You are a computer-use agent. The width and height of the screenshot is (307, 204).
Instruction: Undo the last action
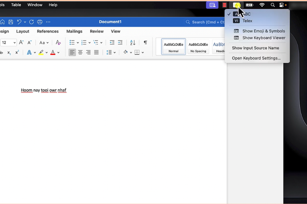pyautogui.click(x=19, y=22)
